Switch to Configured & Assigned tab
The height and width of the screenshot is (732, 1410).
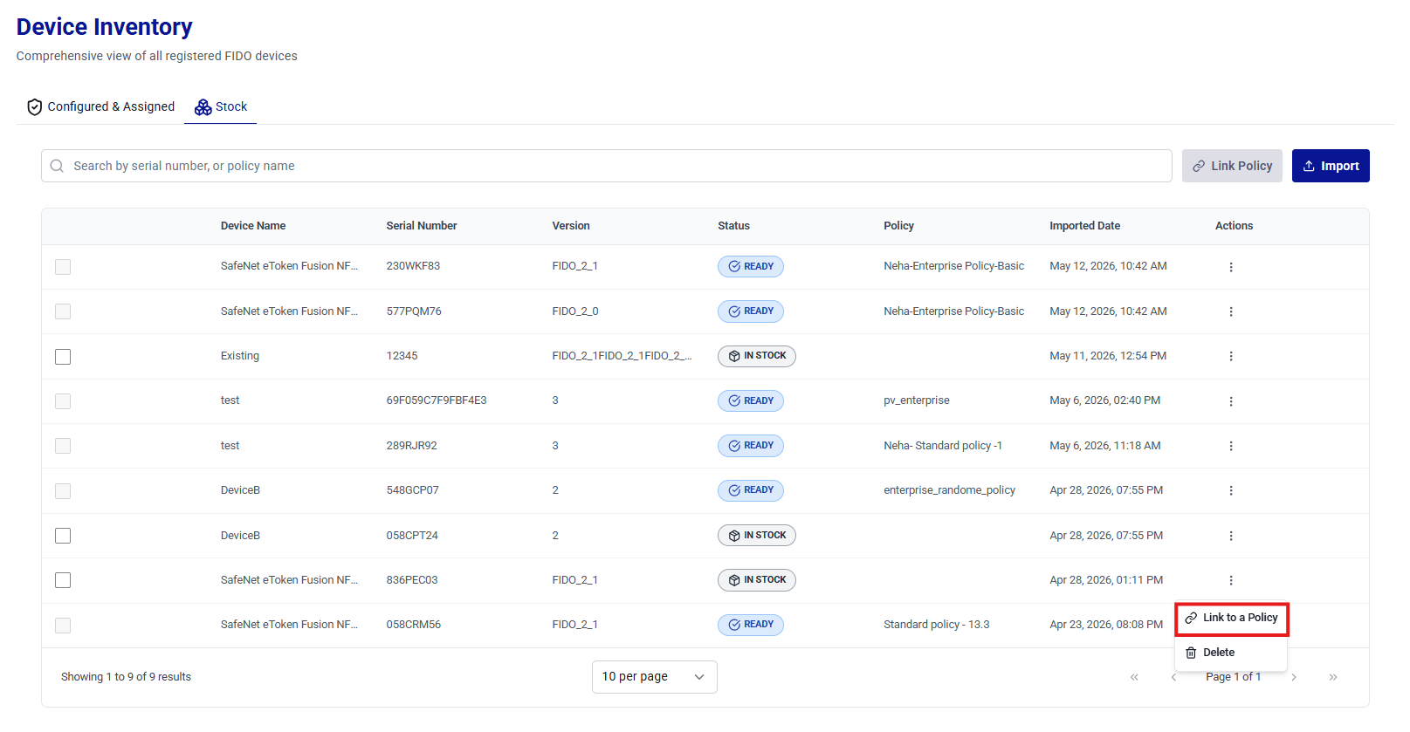click(101, 106)
